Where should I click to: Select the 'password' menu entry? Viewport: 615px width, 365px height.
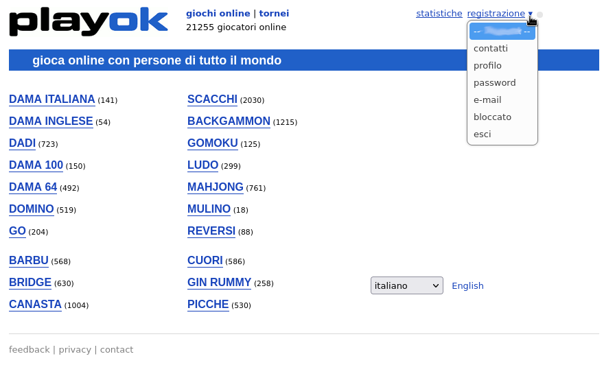tap(494, 83)
